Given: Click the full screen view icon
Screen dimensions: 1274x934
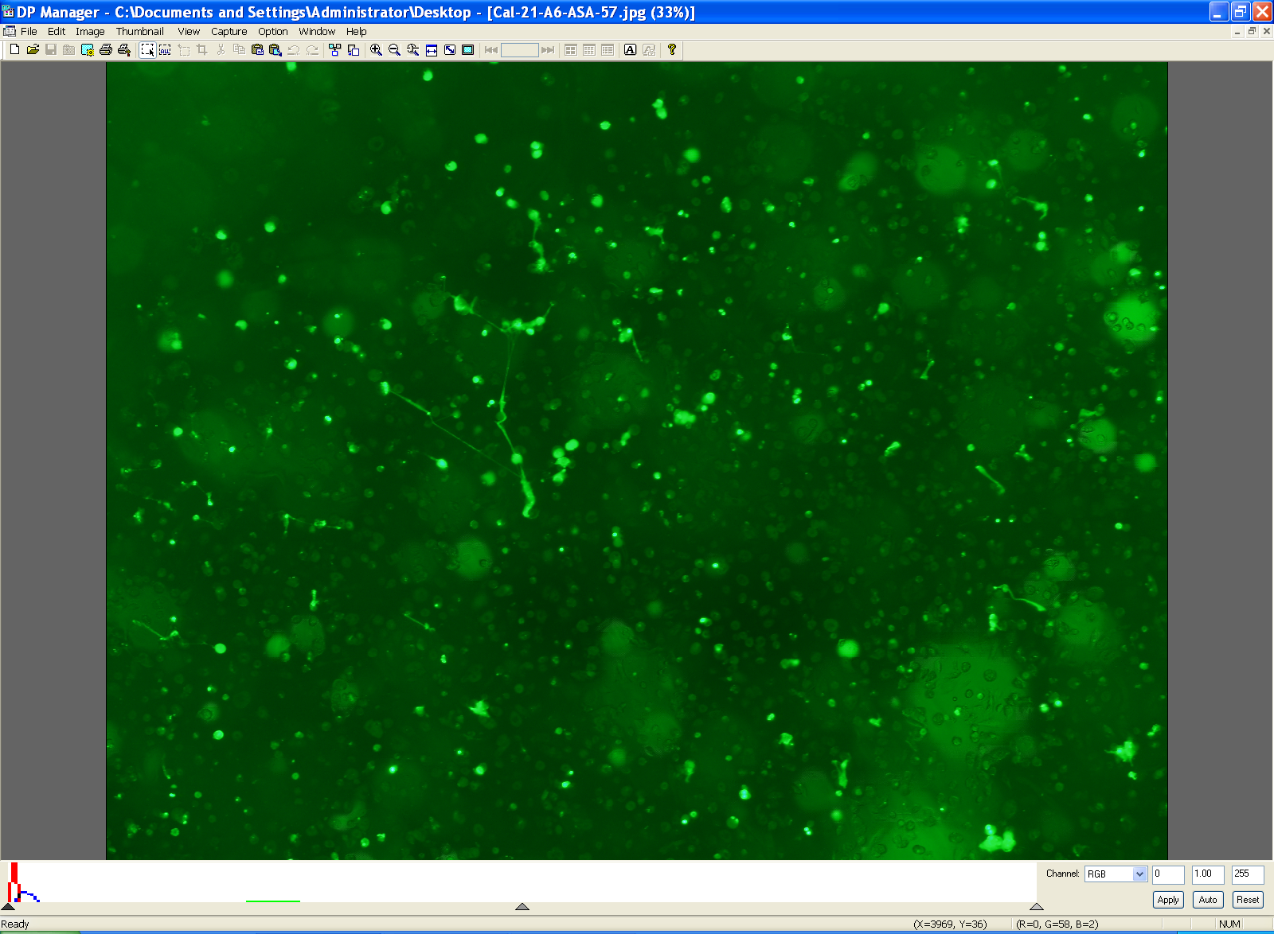Looking at the screenshot, I should pos(468,49).
